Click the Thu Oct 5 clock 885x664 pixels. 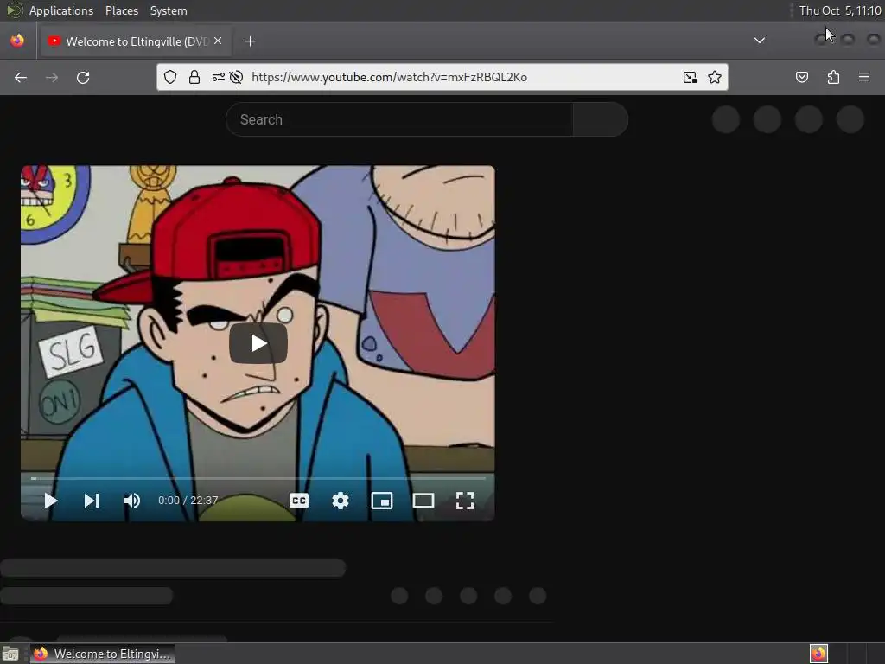click(840, 10)
